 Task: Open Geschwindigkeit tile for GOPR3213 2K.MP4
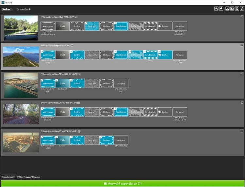pos(151,112)
